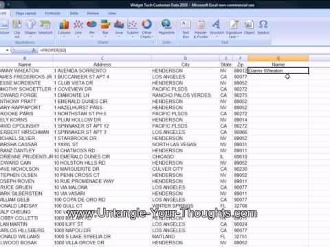
Task: Select column E header
Action: pyautogui.click(x=226, y=58)
